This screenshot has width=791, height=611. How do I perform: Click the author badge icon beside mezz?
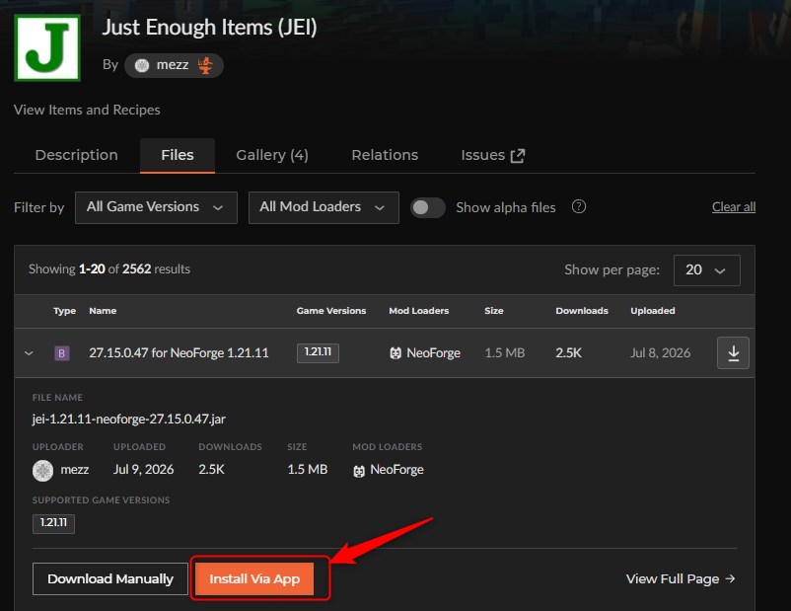point(205,65)
